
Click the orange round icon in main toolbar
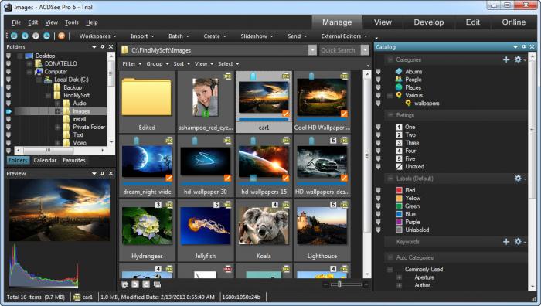pyautogui.click(x=61, y=36)
